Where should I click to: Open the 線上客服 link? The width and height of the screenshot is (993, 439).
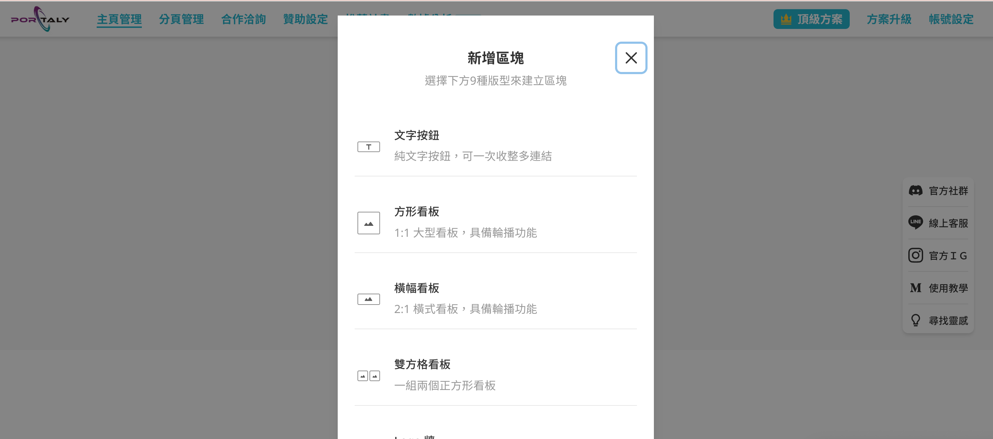click(938, 223)
